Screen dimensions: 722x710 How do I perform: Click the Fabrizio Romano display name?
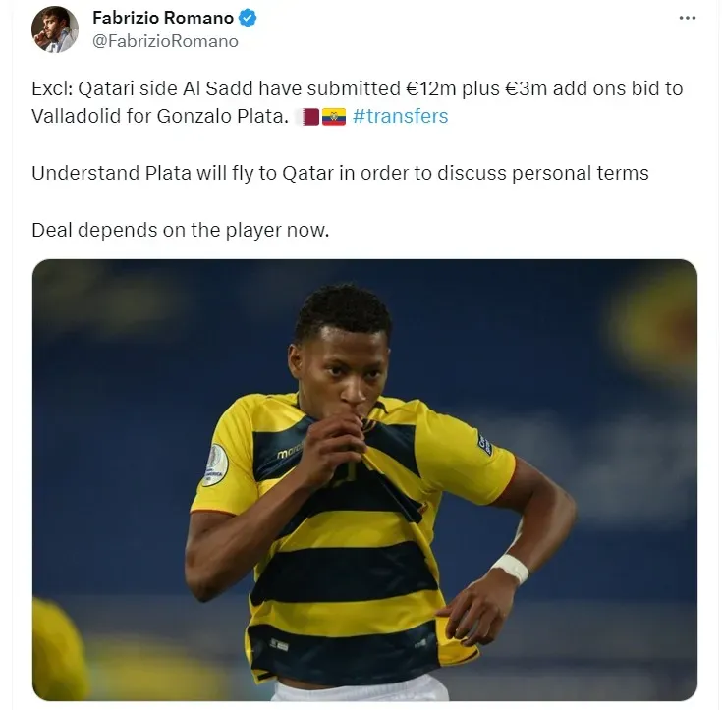[163, 18]
